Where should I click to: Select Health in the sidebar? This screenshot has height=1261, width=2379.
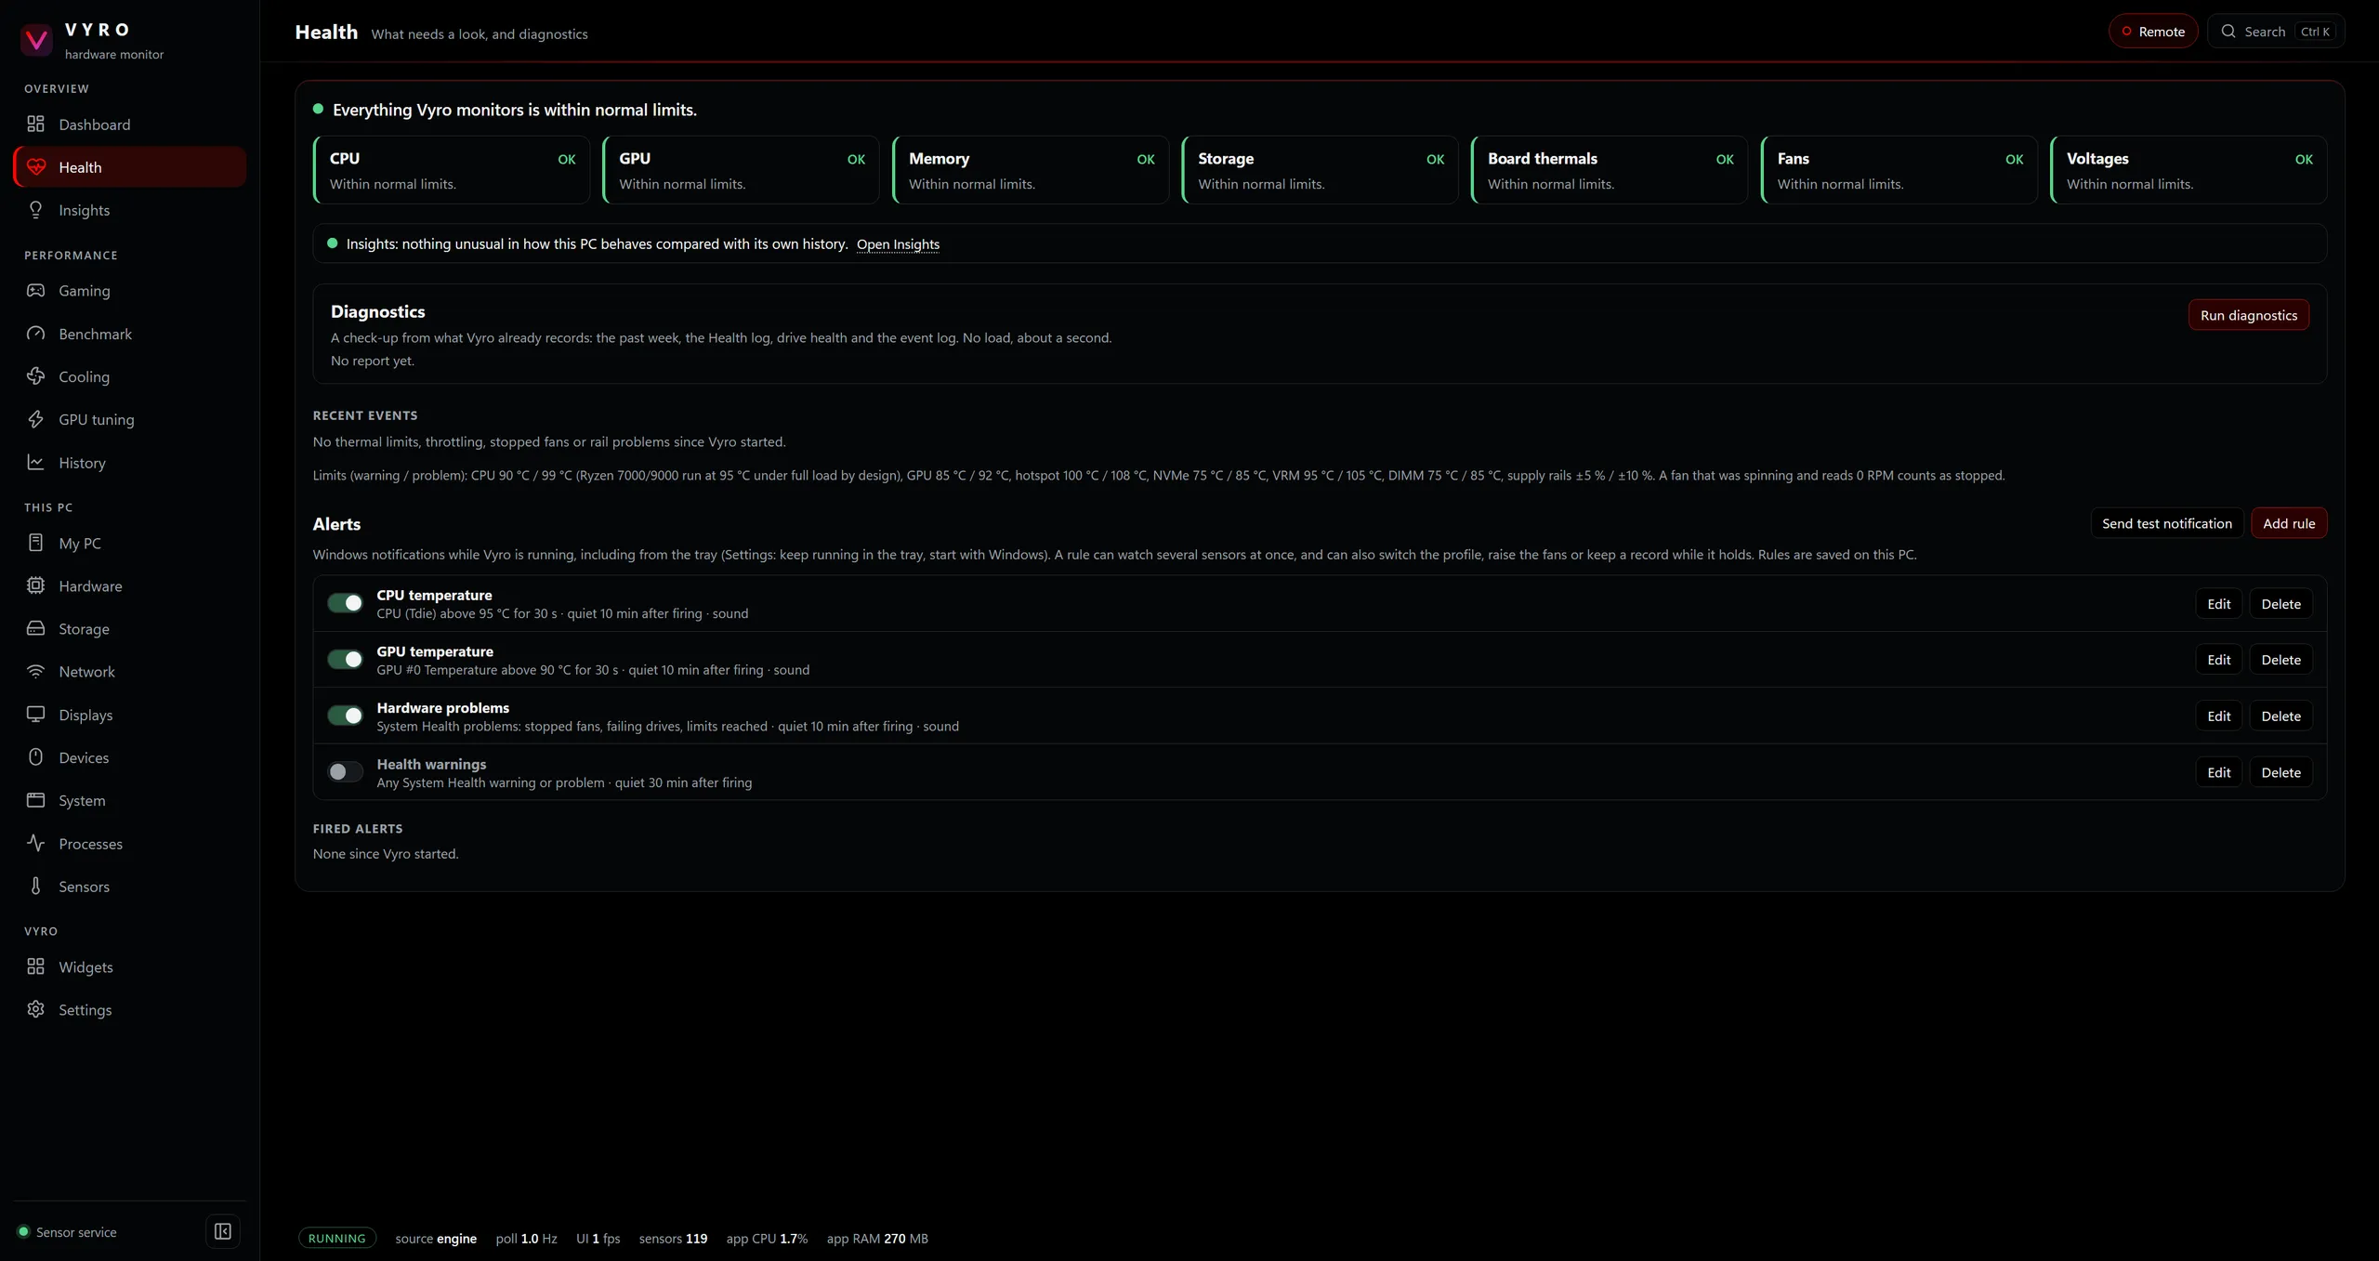pyautogui.click(x=130, y=167)
